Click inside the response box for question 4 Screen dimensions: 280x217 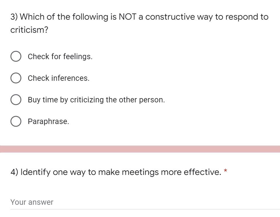[x=86, y=202]
